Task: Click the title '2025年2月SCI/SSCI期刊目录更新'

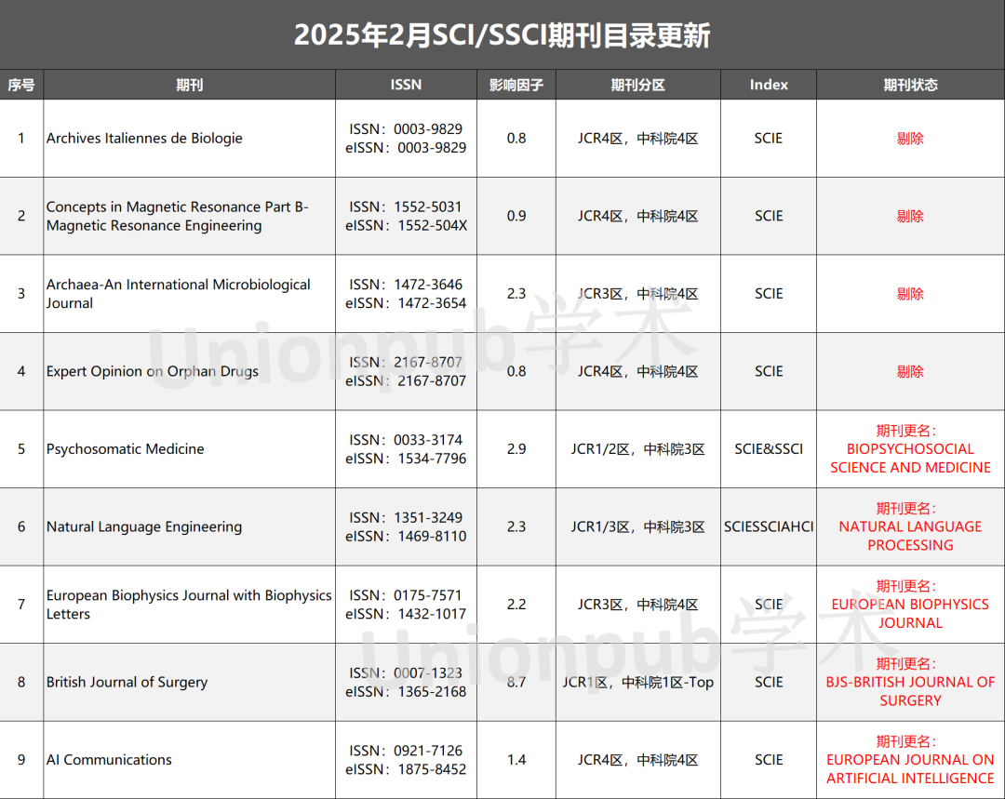Action: [x=502, y=34]
